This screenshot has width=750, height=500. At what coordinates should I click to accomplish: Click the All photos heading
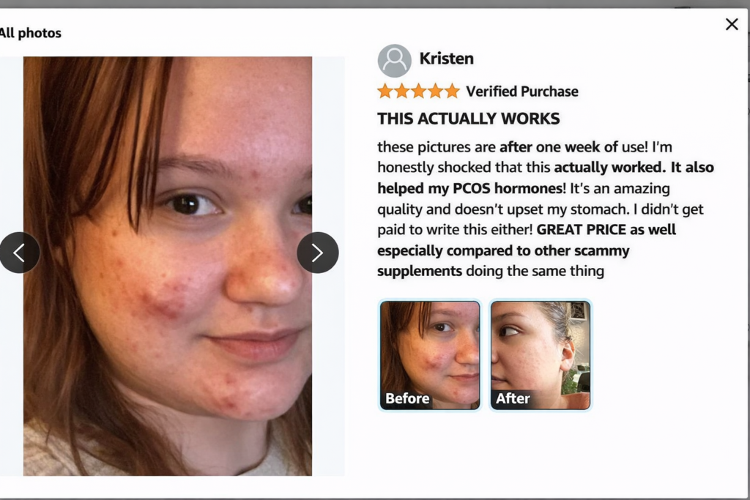(x=30, y=33)
